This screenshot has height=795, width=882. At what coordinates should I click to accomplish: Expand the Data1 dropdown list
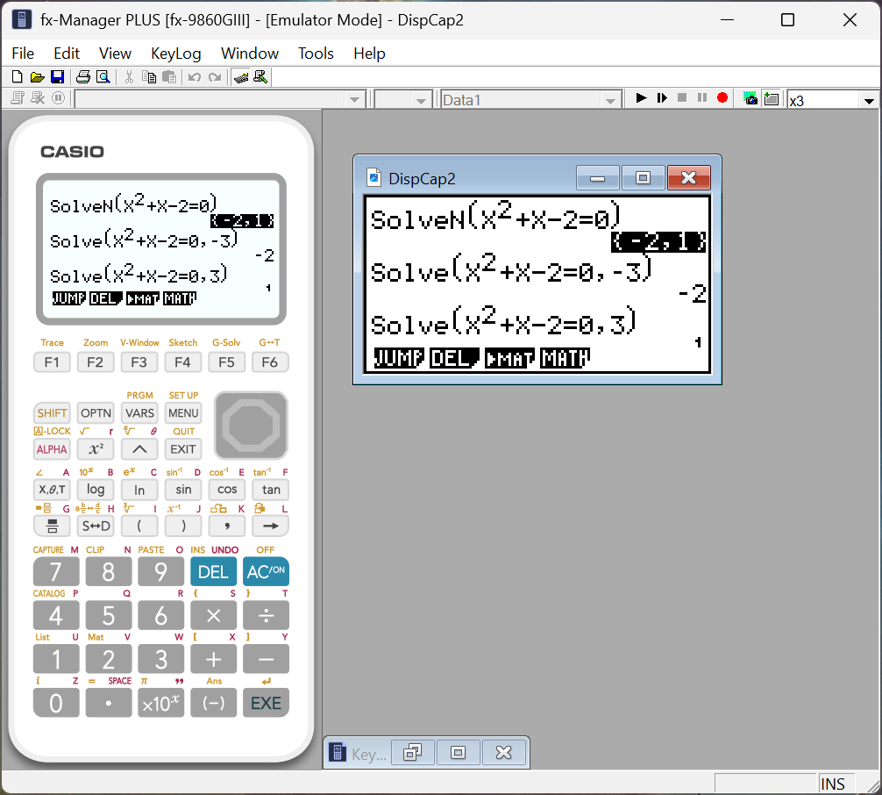(610, 101)
